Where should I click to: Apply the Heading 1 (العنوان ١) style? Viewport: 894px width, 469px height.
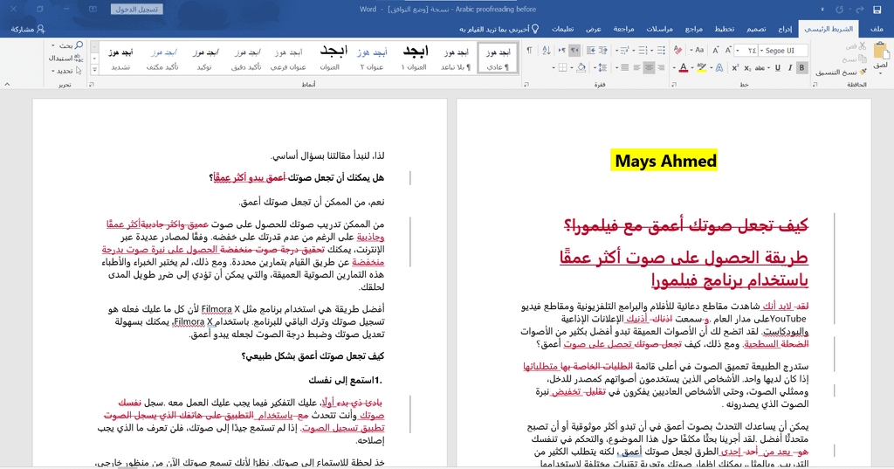pyautogui.click(x=415, y=58)
